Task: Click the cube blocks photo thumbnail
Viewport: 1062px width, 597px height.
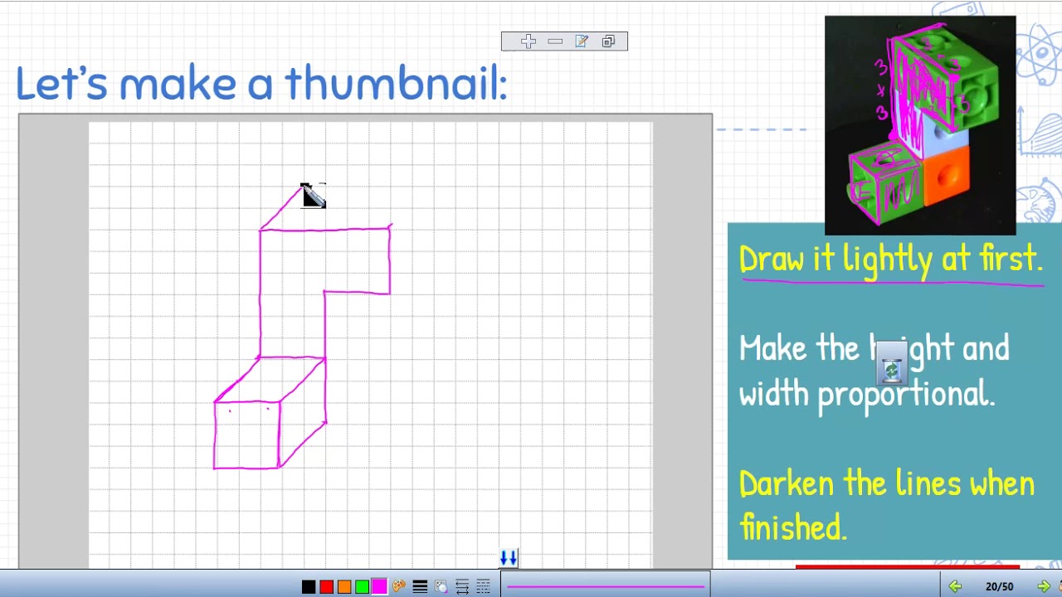Action: click(x=920, y=125)
